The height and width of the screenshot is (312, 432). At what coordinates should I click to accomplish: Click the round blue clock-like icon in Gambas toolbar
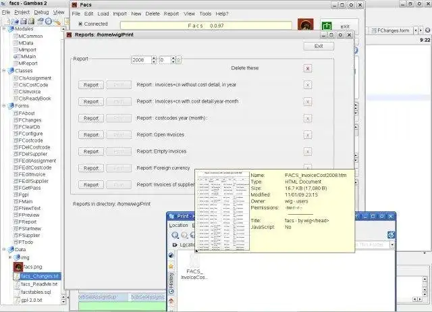(49, 22)
